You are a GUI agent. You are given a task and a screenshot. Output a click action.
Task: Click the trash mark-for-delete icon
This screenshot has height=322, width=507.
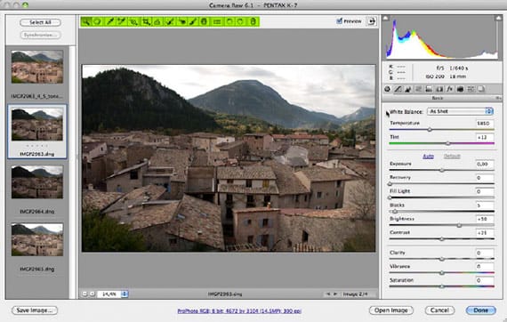pyautogui.click(x=253, y=21)
